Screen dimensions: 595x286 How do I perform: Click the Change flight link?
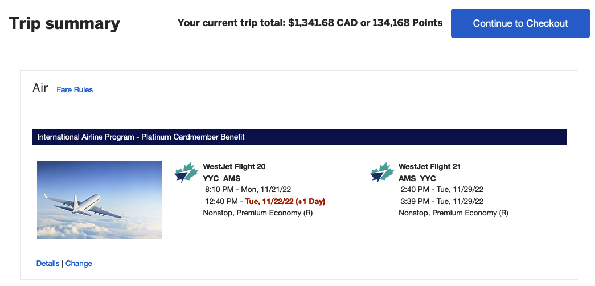tap(79, 263)
